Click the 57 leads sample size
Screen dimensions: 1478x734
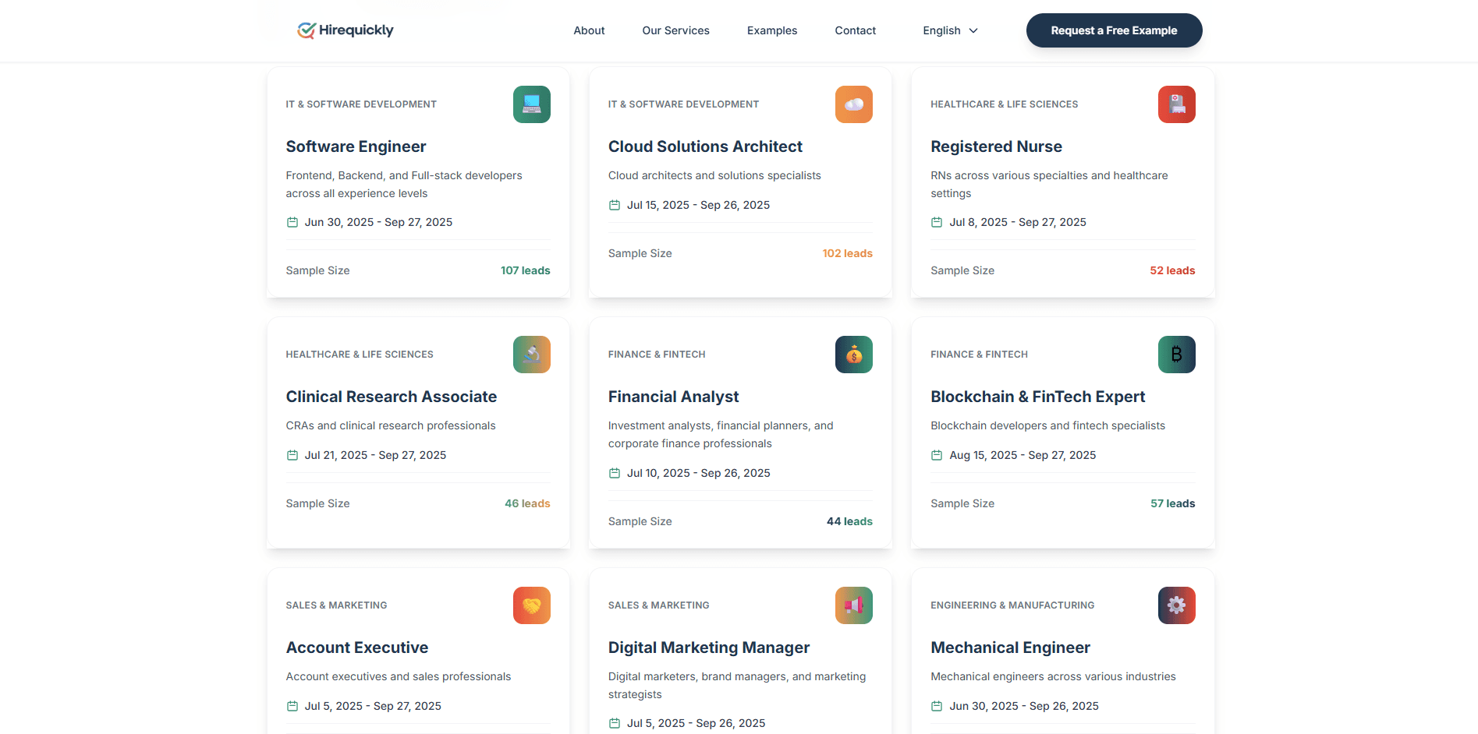(x=1172, y=503)
